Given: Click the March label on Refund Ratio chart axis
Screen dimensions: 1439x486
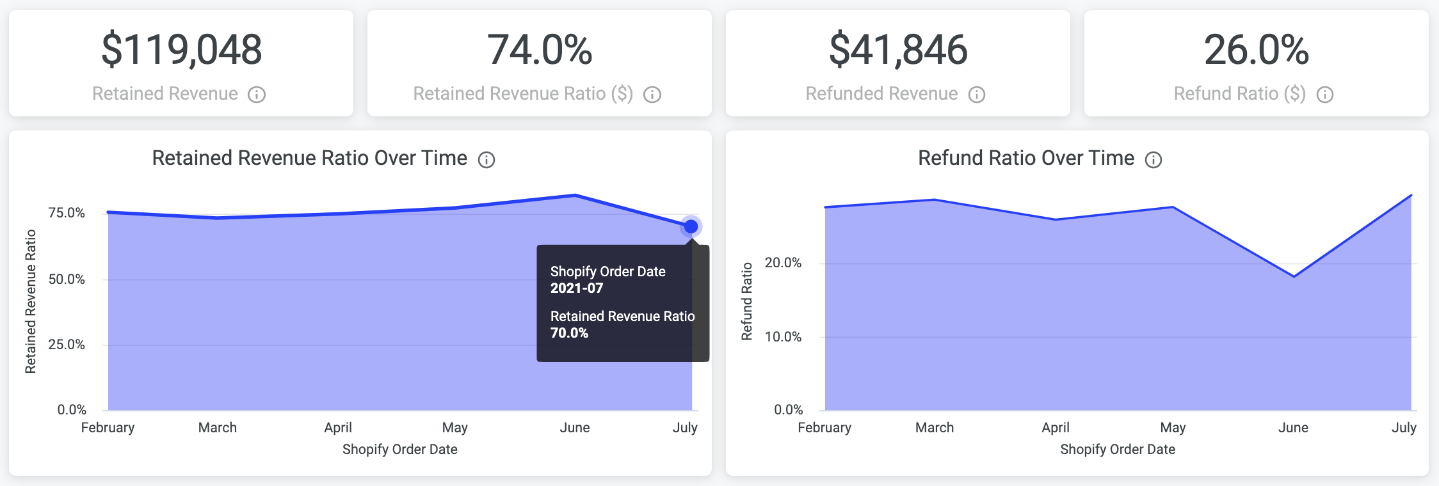Looking at the screenshot, I should click(x=934, y=427).
